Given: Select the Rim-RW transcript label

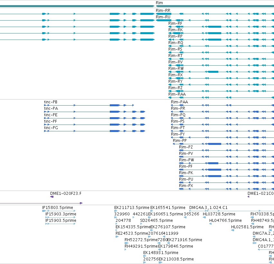Looking at the screenshot, I should (176, 69).
